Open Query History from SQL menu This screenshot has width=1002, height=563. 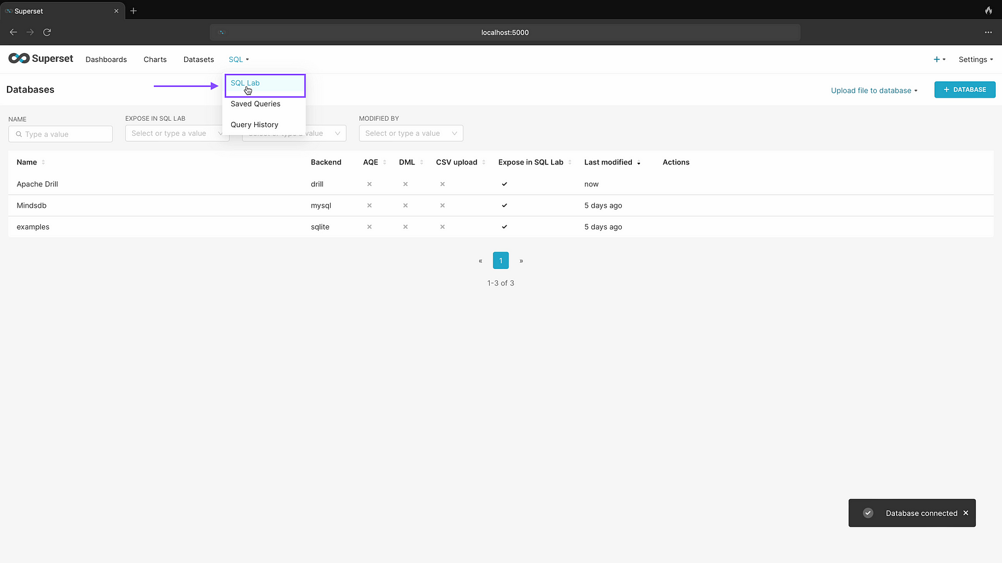click(254, 124)
